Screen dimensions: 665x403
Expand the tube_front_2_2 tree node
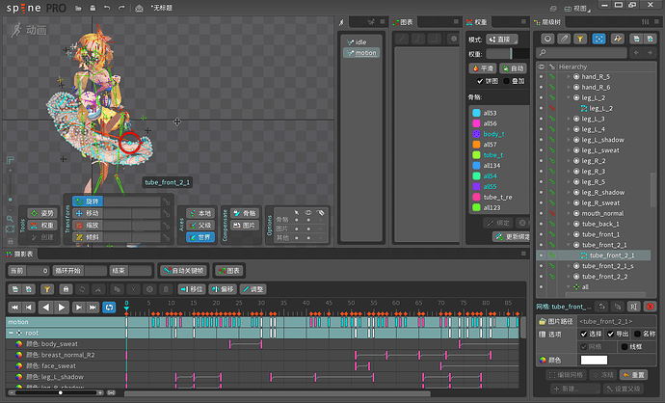(569, 276)
